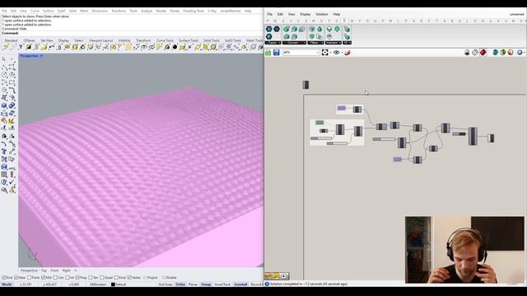Toggle SmartTrack in Rhino status bar

(x=222, y=284)
